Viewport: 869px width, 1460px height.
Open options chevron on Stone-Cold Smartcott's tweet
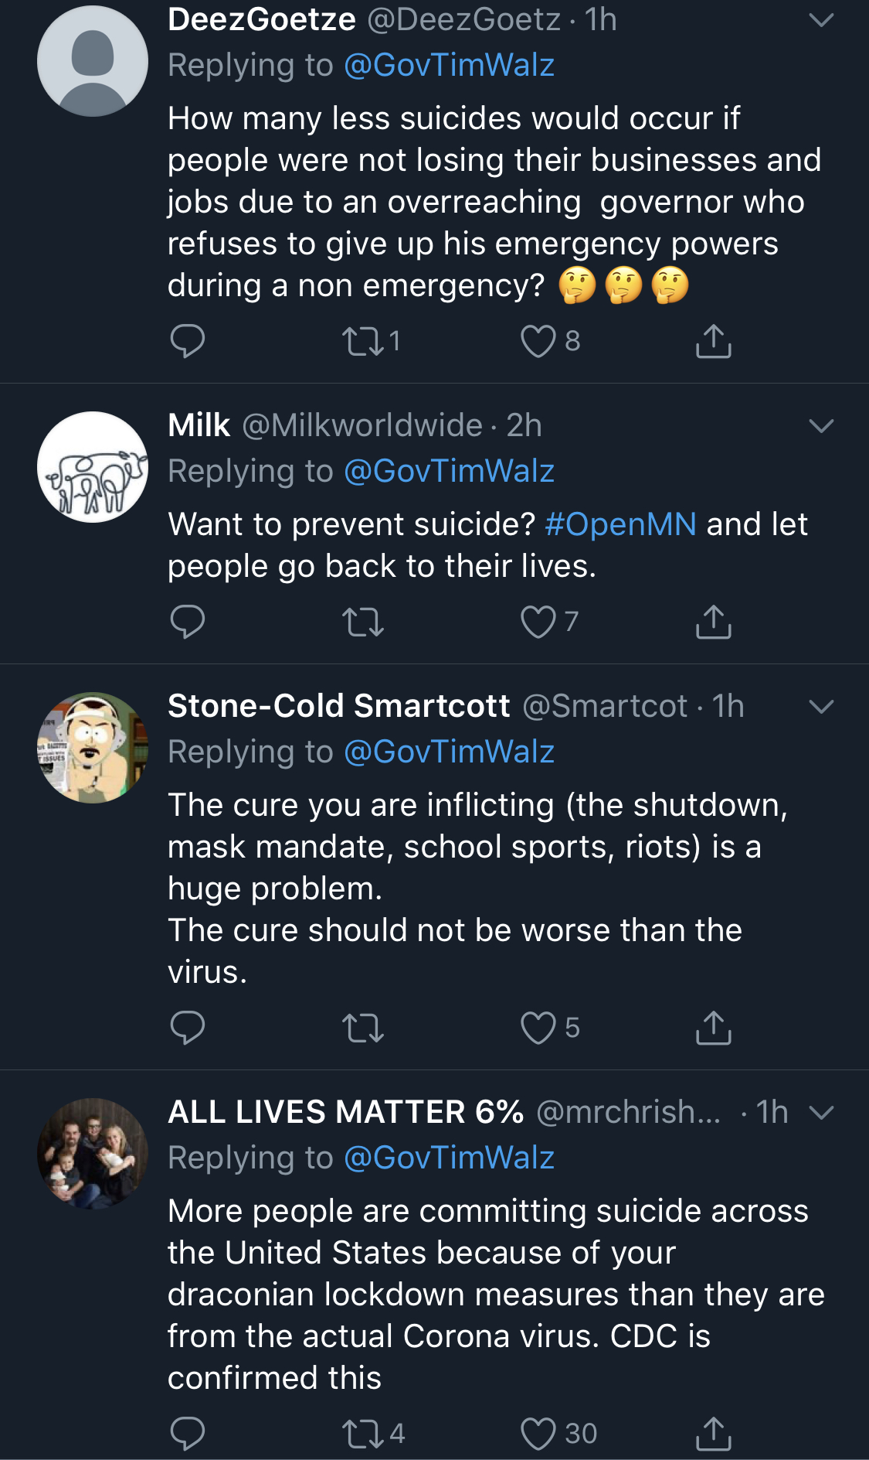tap(821, 707)
